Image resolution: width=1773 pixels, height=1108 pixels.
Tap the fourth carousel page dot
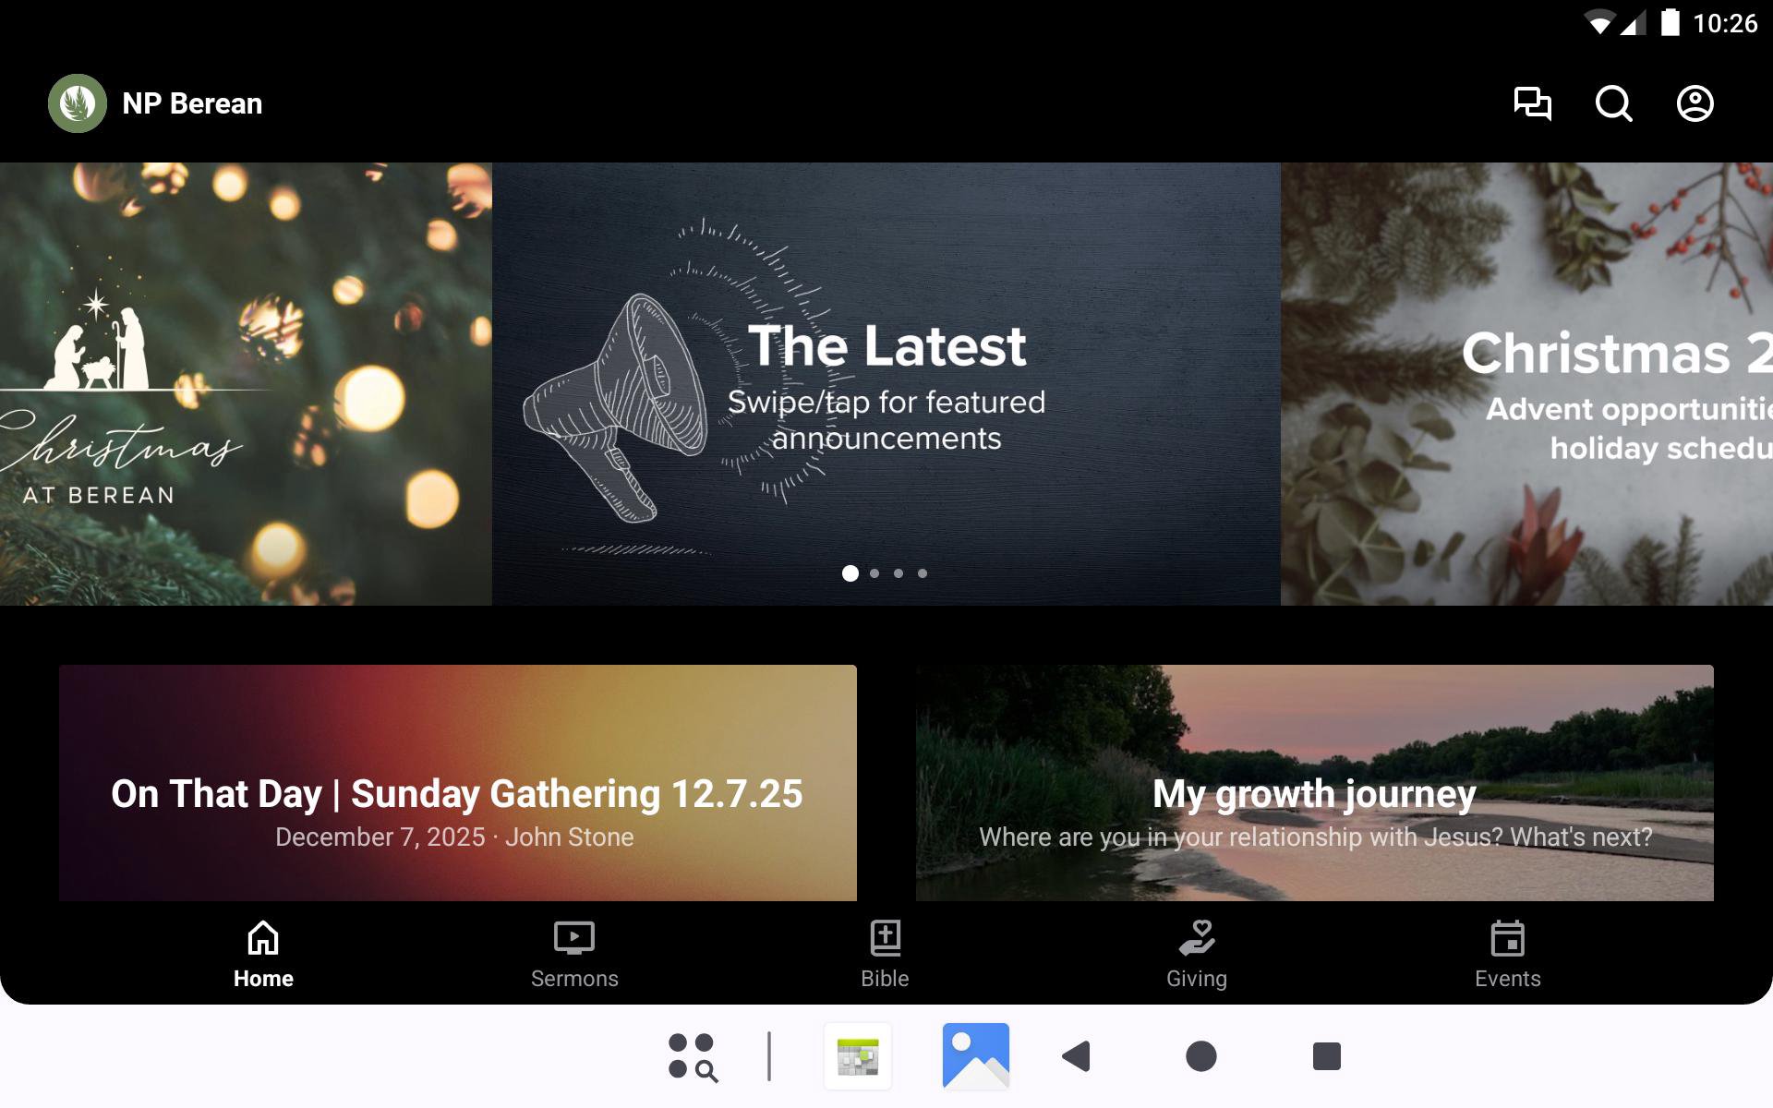coord(923,573)
